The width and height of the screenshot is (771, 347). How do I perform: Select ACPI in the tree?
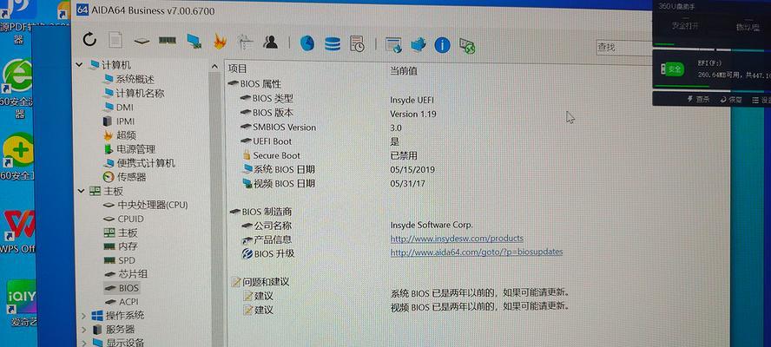click(x=122, y=301)
